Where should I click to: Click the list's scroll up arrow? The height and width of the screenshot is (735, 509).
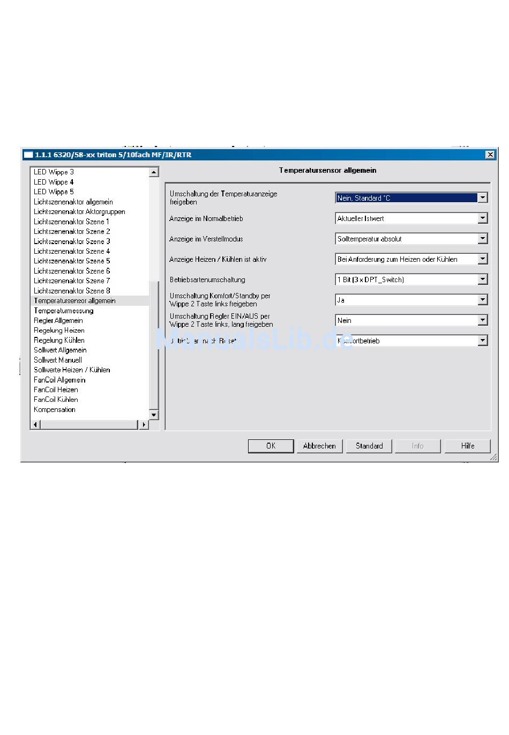coord(154,172)
